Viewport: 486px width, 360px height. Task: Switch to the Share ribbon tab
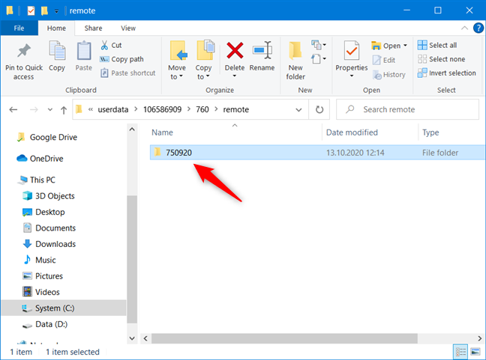(93, 28)
